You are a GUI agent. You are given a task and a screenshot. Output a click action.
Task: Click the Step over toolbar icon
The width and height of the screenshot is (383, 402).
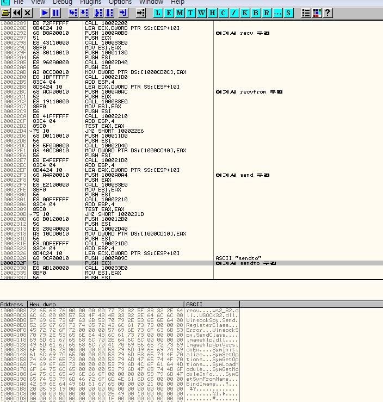pyautogui.click(x=84, y=13)
